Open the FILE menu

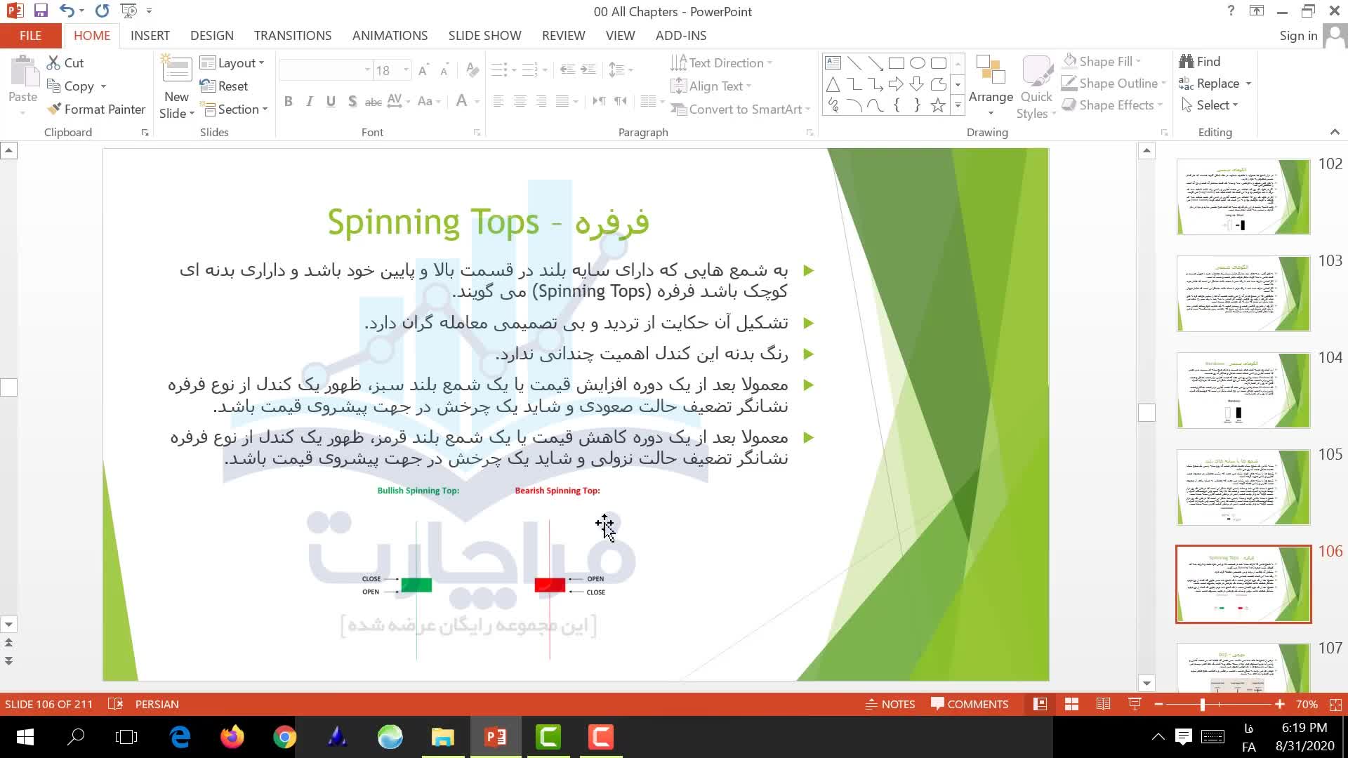(30, 35)
